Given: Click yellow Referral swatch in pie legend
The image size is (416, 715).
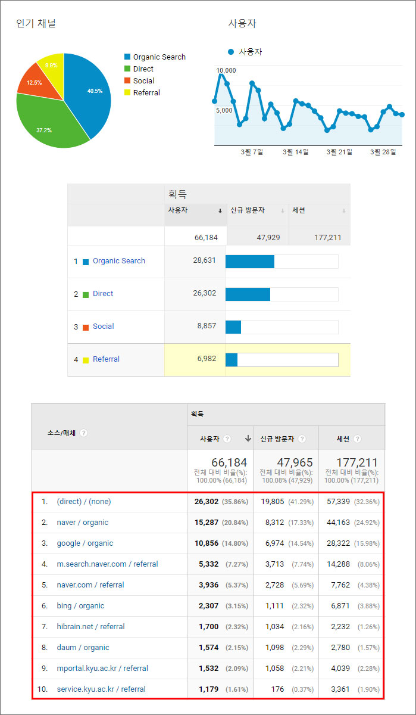Looking at the screenshot, I should (x=127, y=93).
